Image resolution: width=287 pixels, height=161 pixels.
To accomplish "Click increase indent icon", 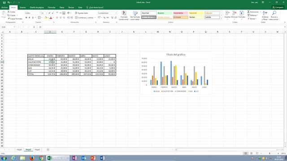I will (72, 18).
